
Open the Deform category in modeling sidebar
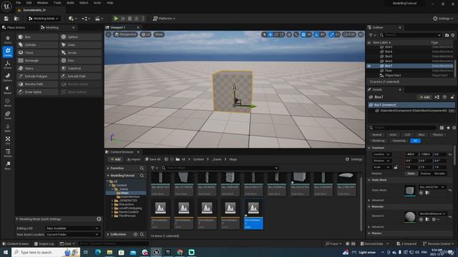[x=8, y=77]
